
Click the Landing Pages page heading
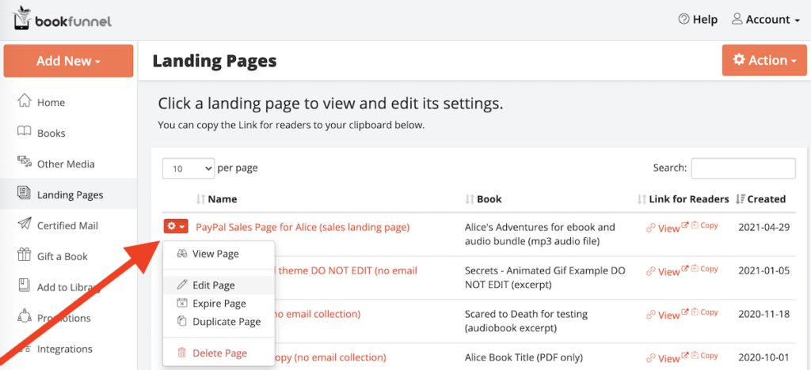pos(215,61)
